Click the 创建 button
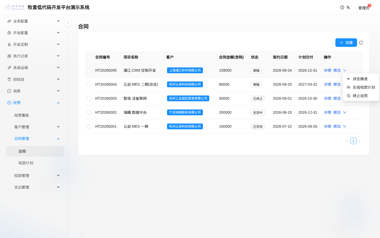 pos(346,43)
